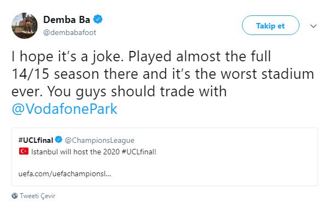335x208 pixels.
Task: Click the bold #UCLfinal account name
Action: [36, 140]
